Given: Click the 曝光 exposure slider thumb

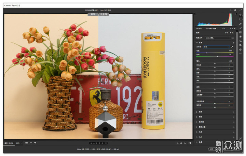Looking at the screenshot, I should [215, 63].
